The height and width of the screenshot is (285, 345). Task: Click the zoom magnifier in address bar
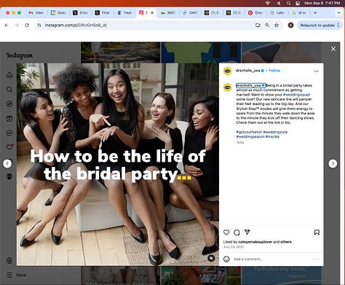click(x=267, y=25)
